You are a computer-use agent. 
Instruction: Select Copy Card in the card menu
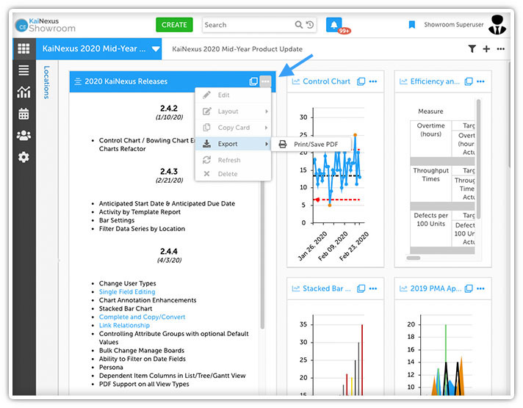click(x=233, y=128)
